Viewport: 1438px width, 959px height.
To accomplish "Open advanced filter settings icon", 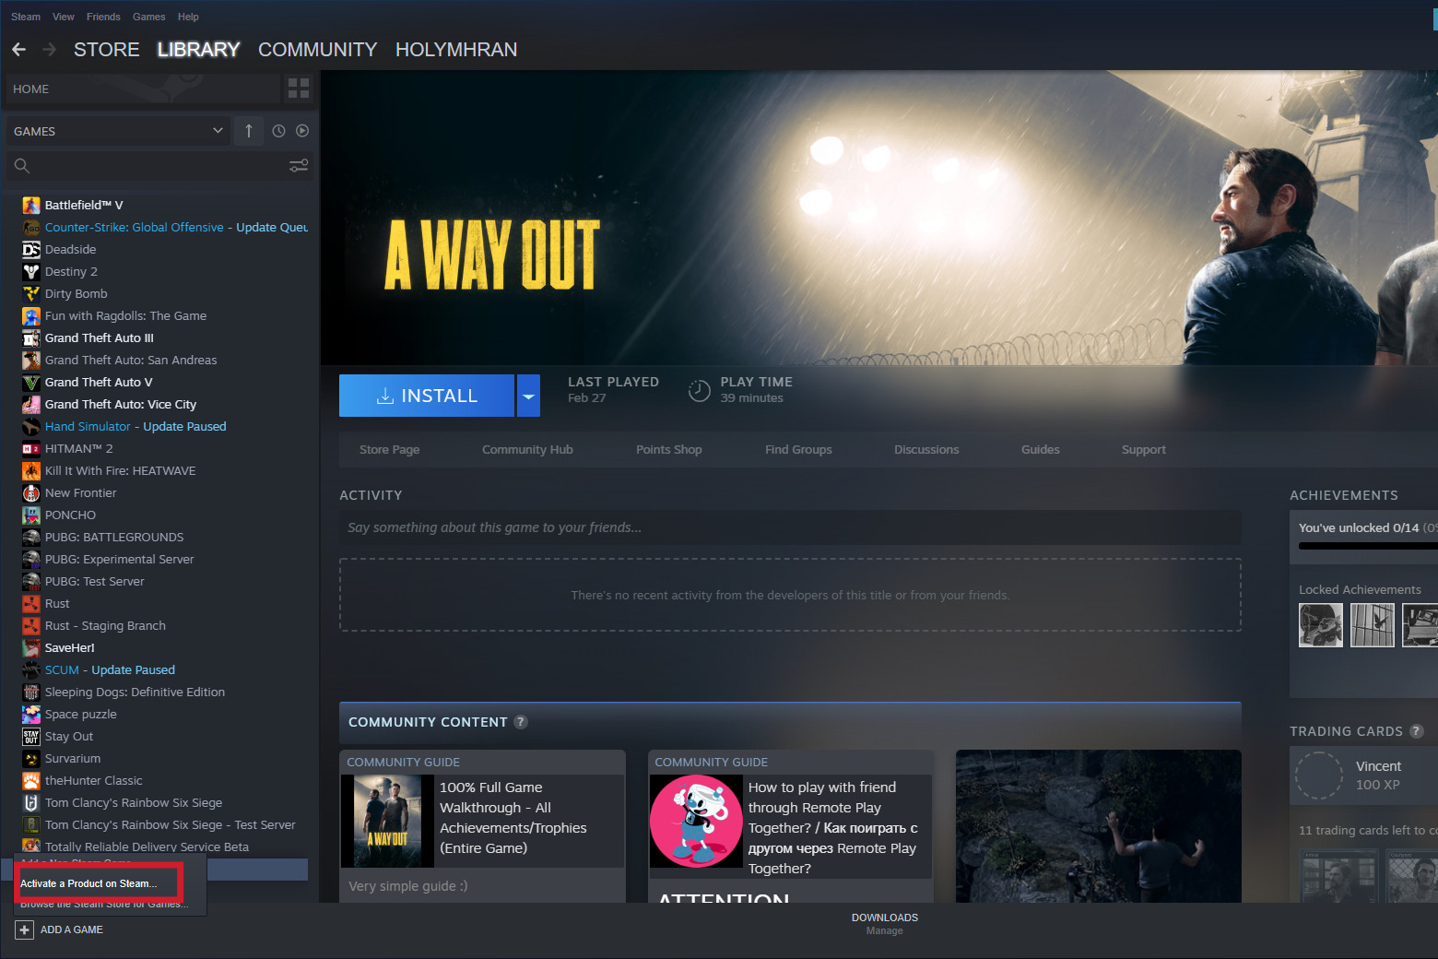I will tap(299, 166).
